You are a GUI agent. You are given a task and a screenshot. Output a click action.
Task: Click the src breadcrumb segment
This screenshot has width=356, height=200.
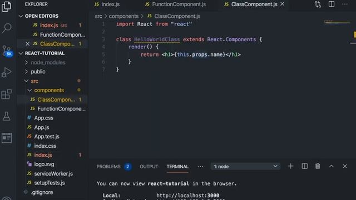click(x=98, y=16)
